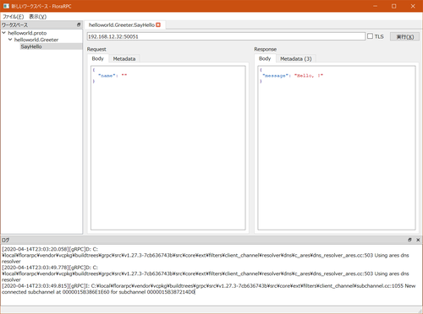Open the Response Body tab
This screenshot has height=314, width=423.
point(265,58)
